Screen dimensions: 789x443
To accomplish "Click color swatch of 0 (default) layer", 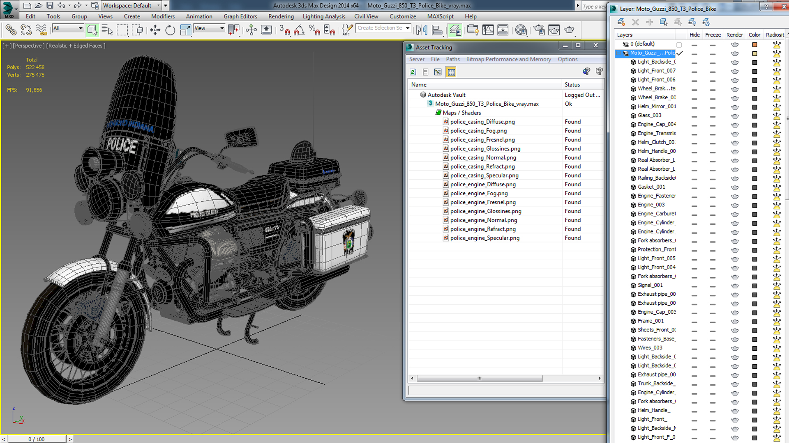I will pyautogui.click(x=754, y=45).
